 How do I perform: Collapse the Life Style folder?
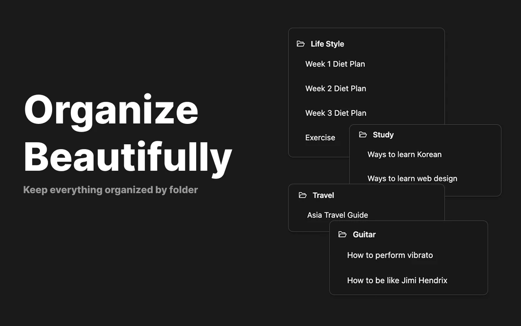pos(327,44)
